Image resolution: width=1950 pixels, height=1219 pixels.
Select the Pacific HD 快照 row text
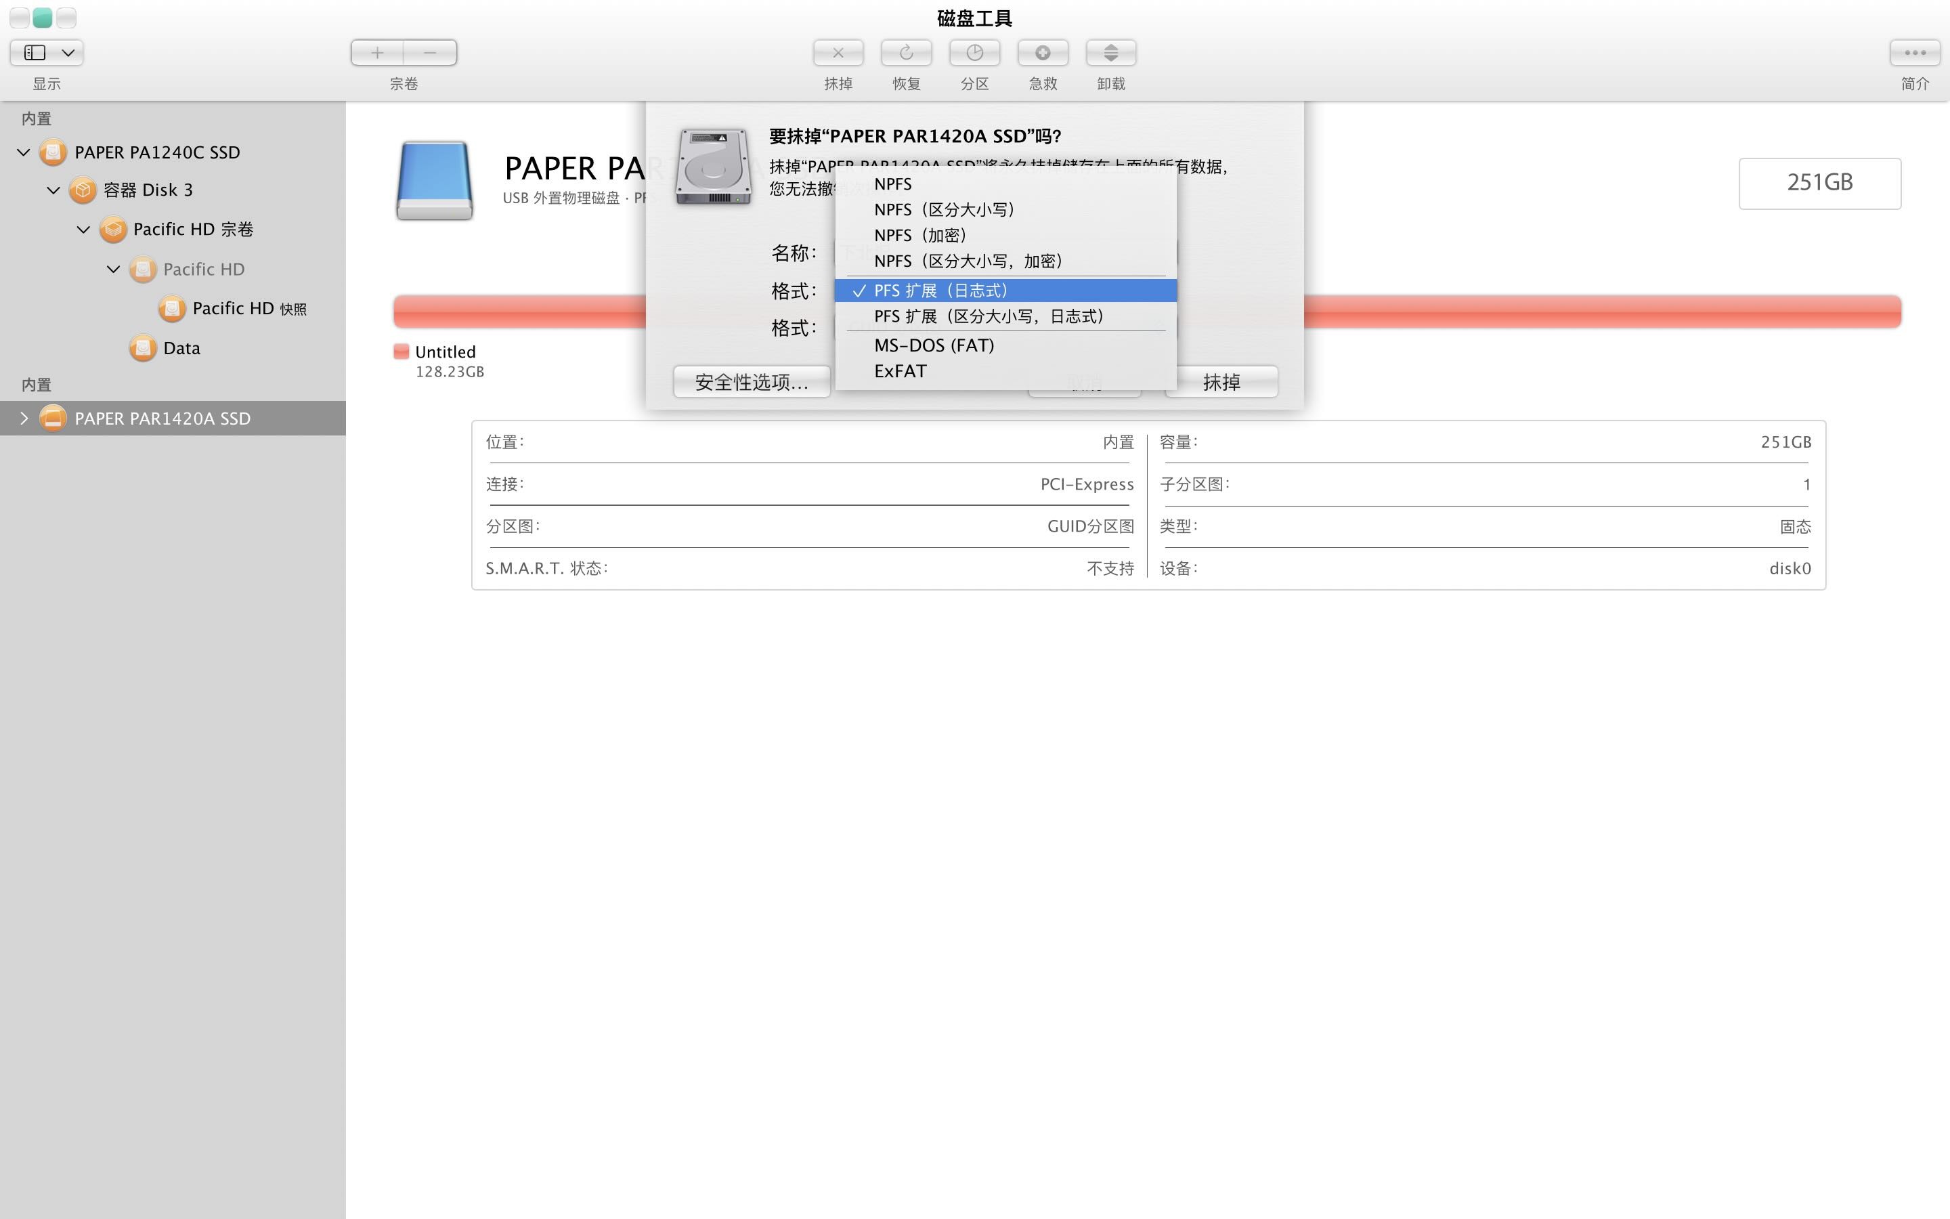[249, 309]
